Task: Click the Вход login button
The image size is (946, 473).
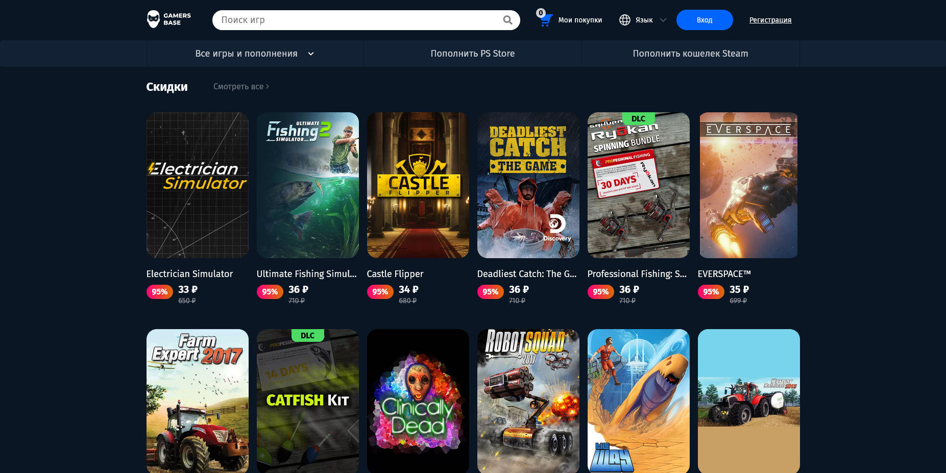Action: pos(705,20)
